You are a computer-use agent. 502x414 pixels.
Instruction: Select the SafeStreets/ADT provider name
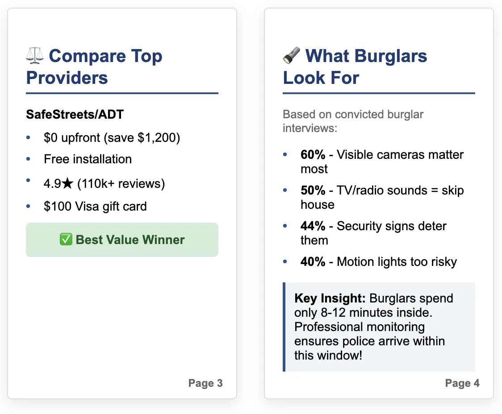[x=75, y=115]
